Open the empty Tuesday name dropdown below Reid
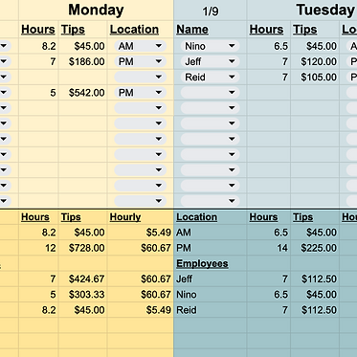 pyautogui.click(x=210, y=93)
